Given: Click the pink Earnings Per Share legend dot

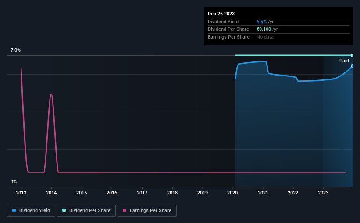Looking at the screenshot, I should click(125, 210).
